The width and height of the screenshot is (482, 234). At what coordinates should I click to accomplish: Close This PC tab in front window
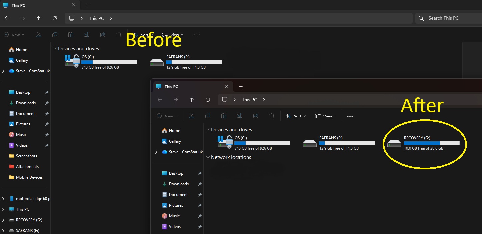click(227, 87)
